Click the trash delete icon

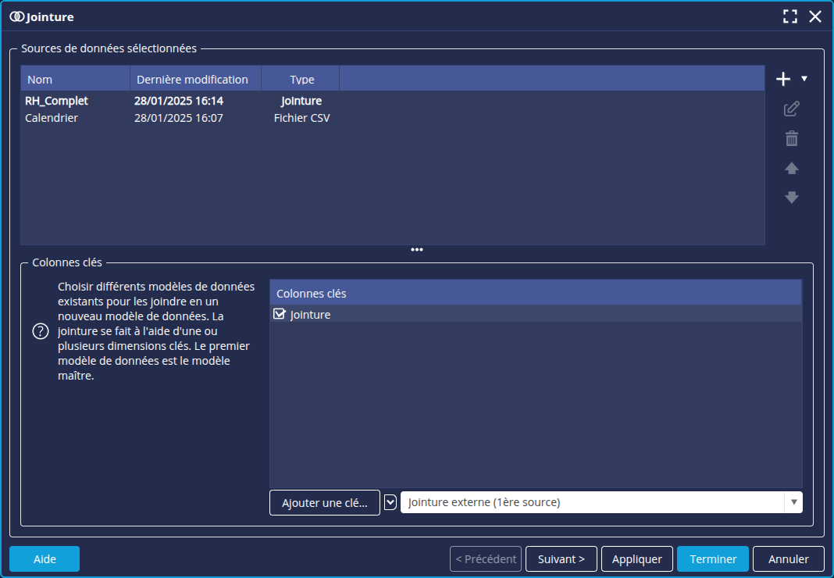click(792, 139)
